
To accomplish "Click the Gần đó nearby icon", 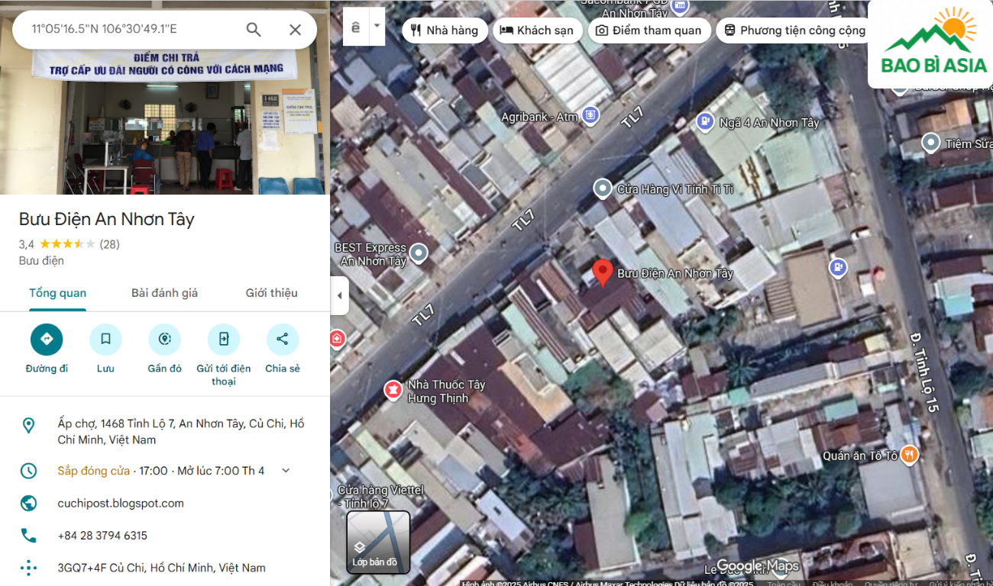I will pos(164,340).
